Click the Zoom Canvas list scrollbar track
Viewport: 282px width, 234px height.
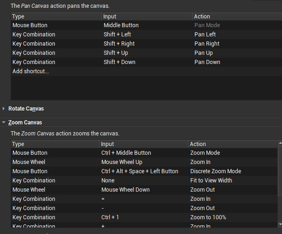[x=280, y=184]
